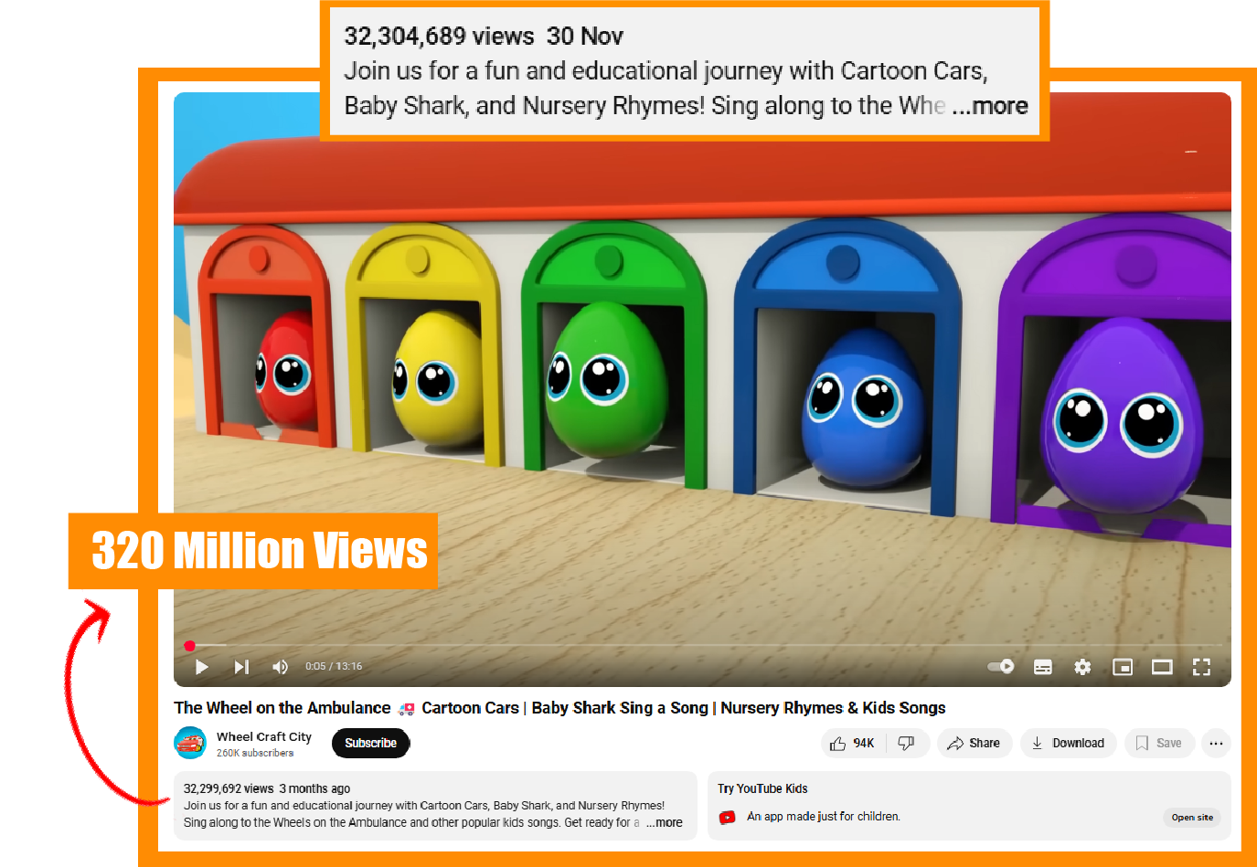Expand the enlarged description's ...more link
Screen dimensions: 1257x867
[990, 106]
